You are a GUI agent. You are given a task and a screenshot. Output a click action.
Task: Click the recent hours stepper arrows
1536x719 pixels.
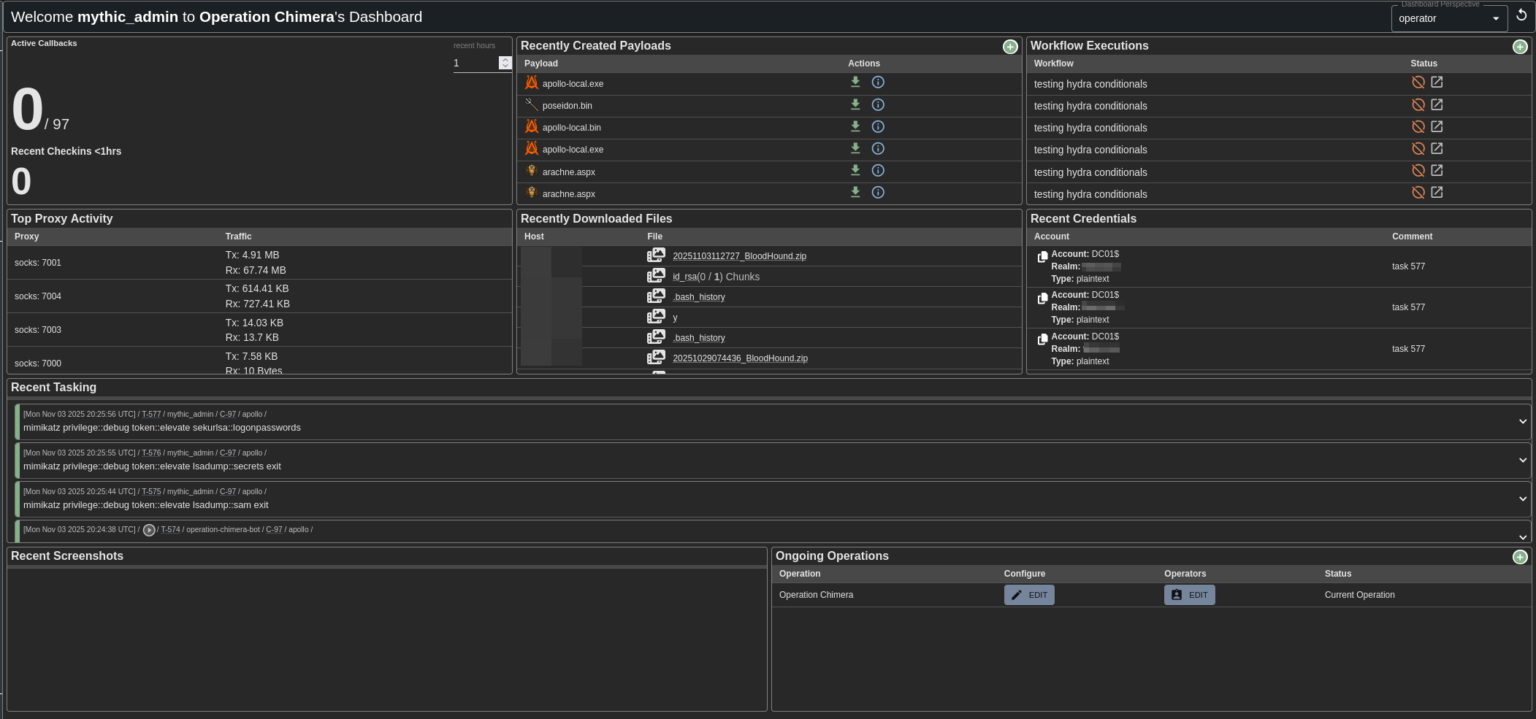(x=505, y=64)
